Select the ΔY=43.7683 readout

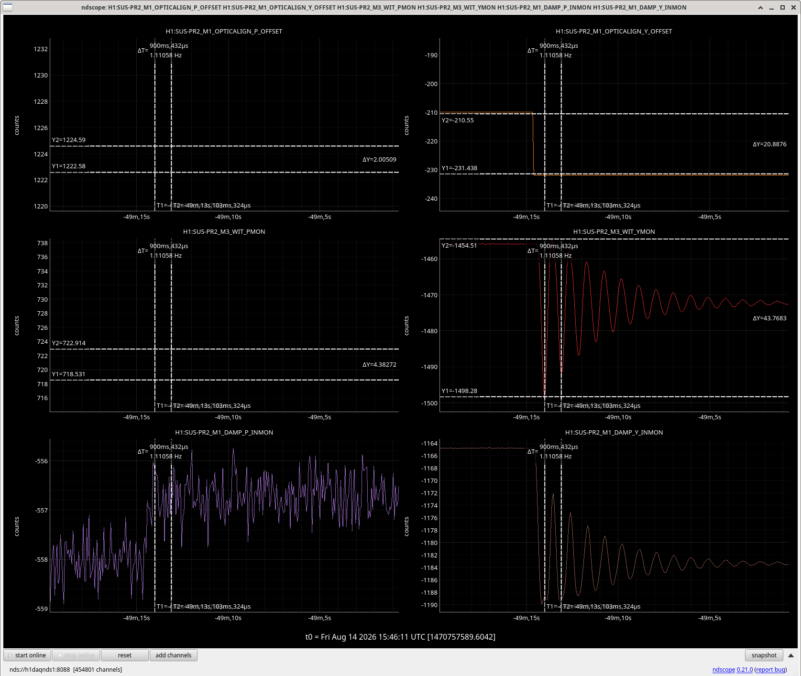769,318
